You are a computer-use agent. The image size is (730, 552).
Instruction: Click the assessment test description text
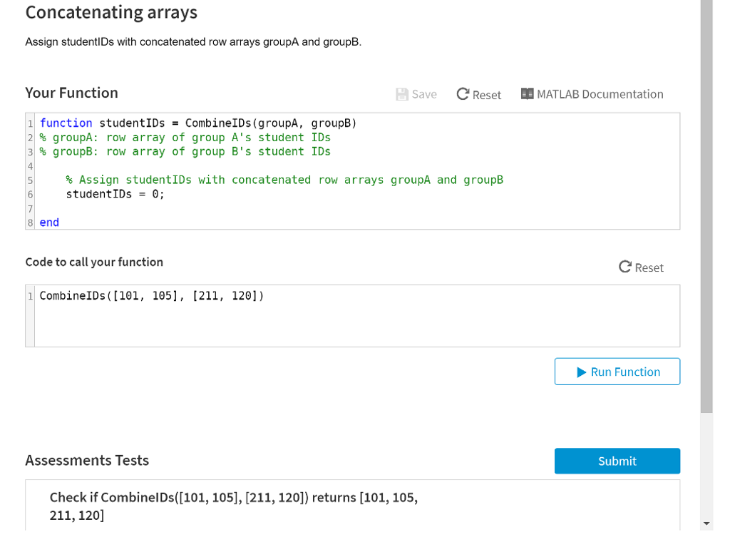[233, 506]
